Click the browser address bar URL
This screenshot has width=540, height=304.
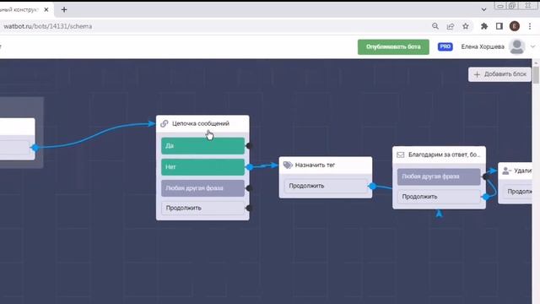[47, 26]
